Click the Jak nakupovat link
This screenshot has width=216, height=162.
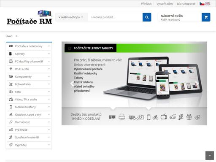point(186,4)
